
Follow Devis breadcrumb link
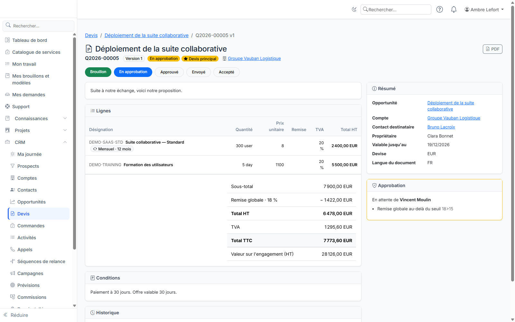click(91, 35)
